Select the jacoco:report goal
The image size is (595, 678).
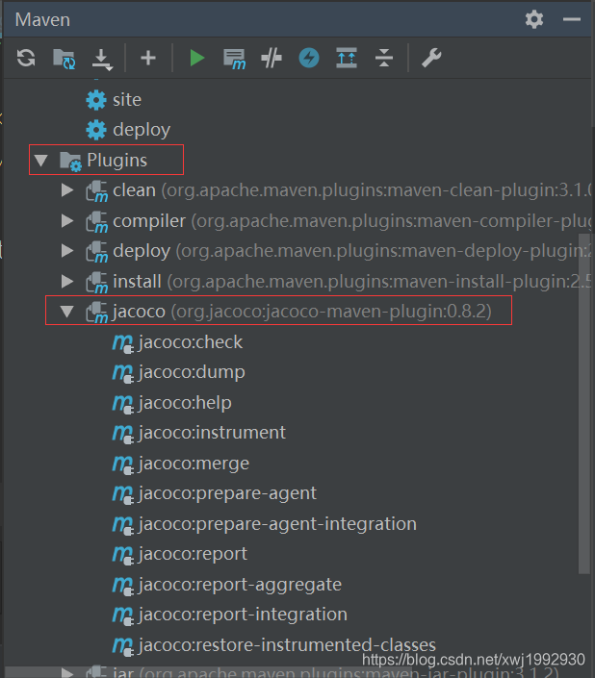tap(193, 554)
